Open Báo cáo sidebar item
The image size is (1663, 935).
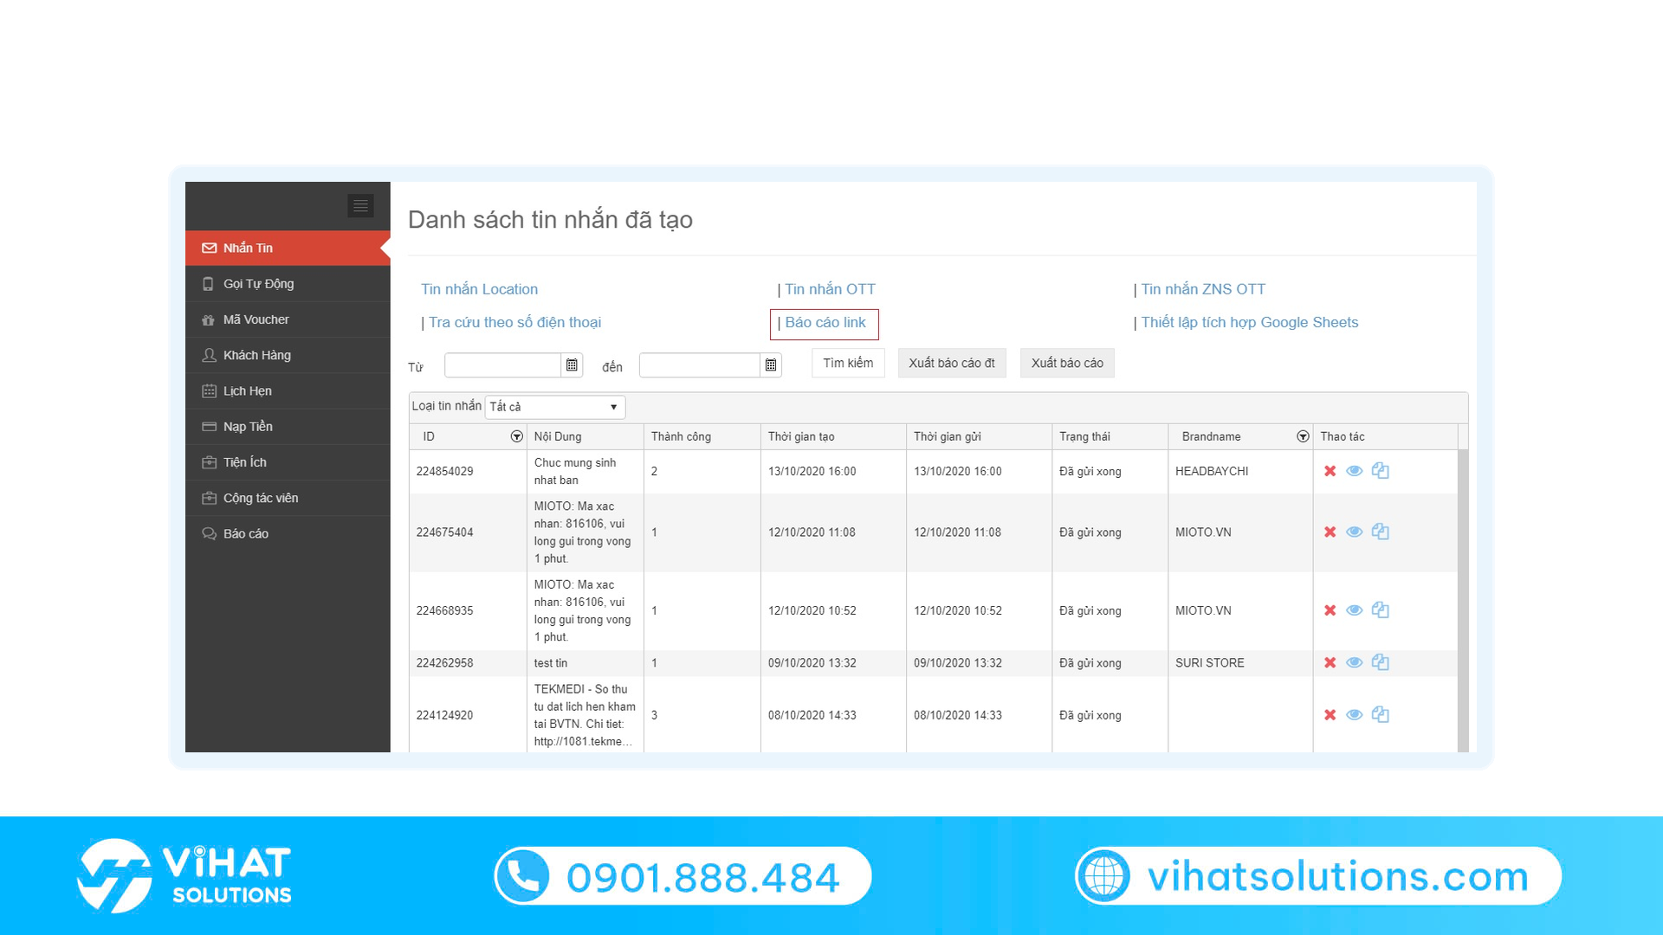click(x=288, y=533)
